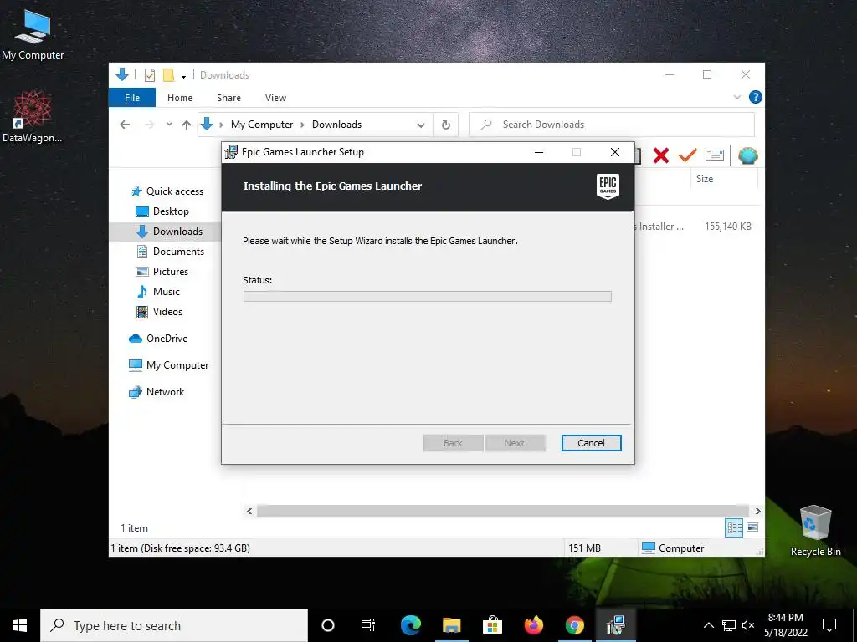Click the scrollbar left arrow in Explorer
This screenshot has width=857, height=642.
click(249, 511)
